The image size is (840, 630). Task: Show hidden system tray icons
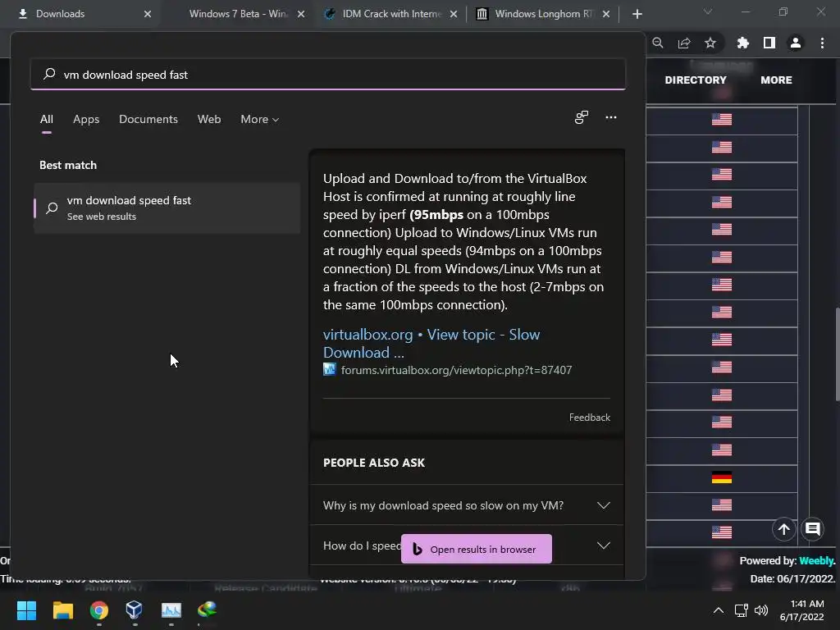pyautogui.click(x=719, y=610)
